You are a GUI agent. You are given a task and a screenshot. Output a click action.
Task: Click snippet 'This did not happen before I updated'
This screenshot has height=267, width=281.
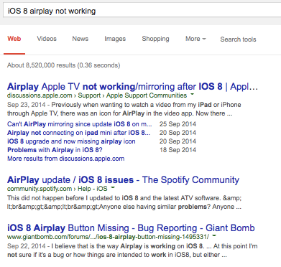(124, 202)
